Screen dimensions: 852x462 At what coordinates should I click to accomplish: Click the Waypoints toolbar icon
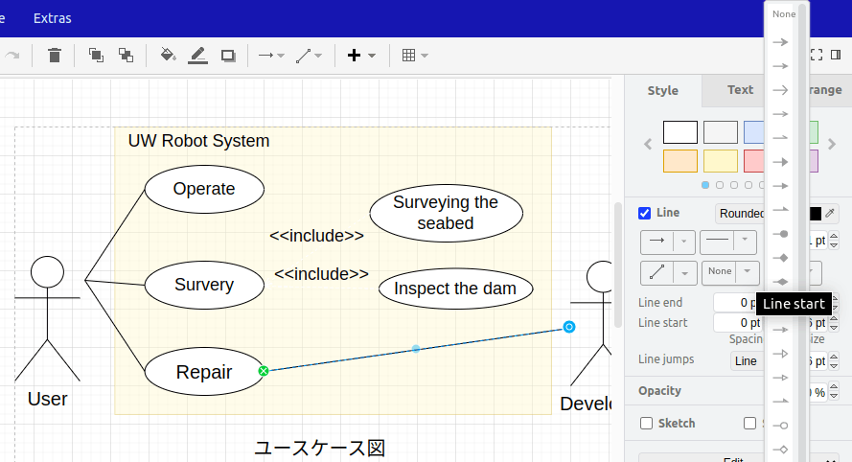coord(303,56)
